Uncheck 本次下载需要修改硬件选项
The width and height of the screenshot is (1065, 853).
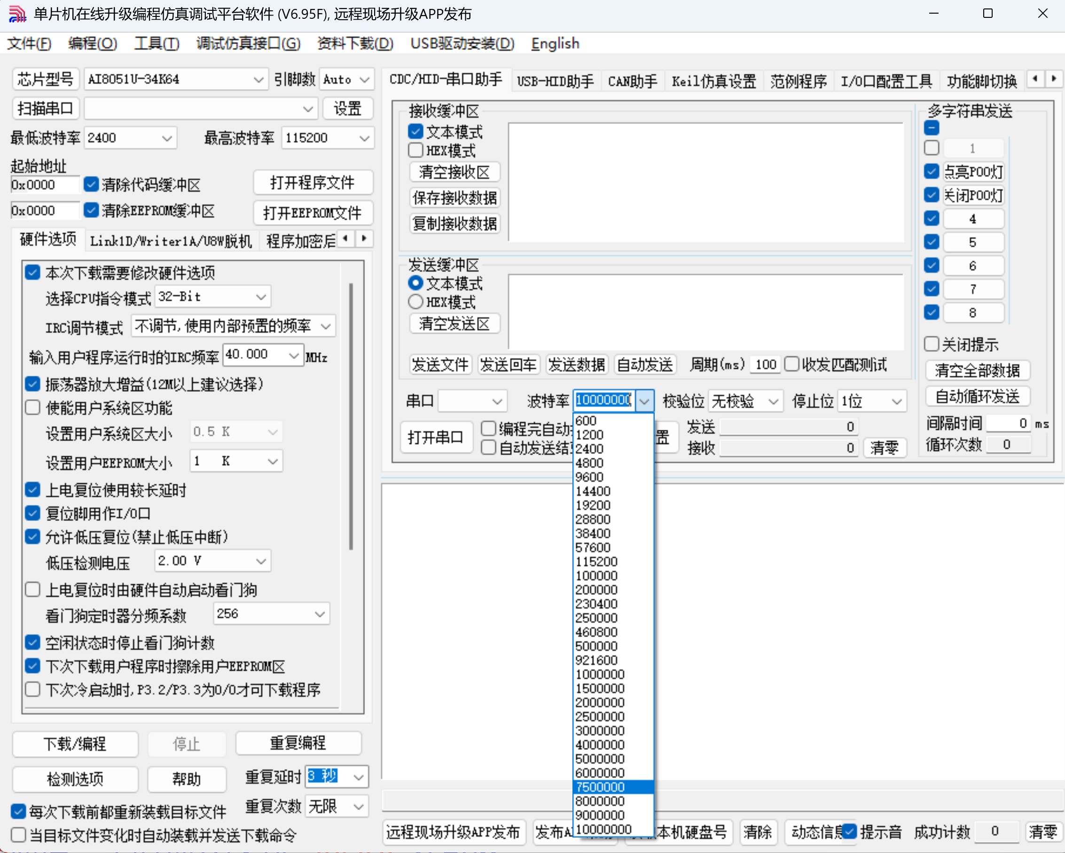32,272
